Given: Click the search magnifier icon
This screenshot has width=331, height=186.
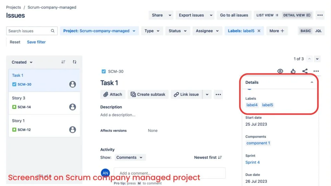Looking at the screenshot, I should (53, 31).
